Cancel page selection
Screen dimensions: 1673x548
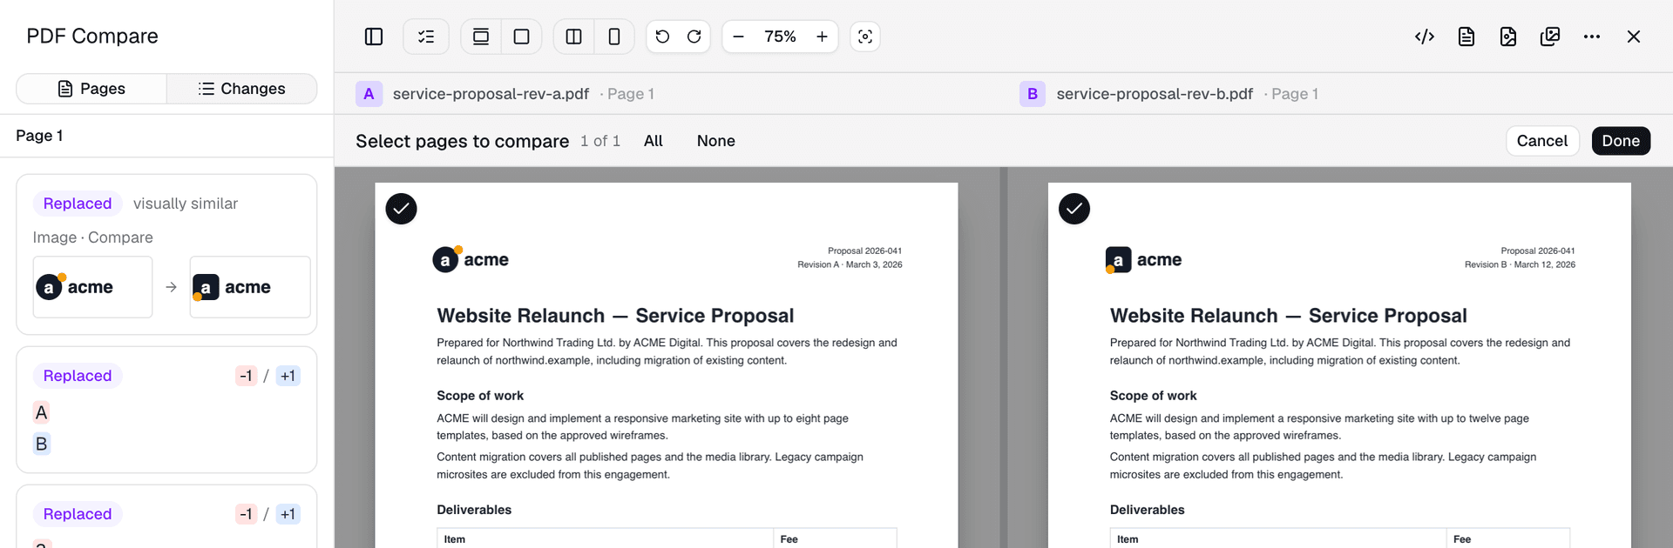tap(1542, 141)
